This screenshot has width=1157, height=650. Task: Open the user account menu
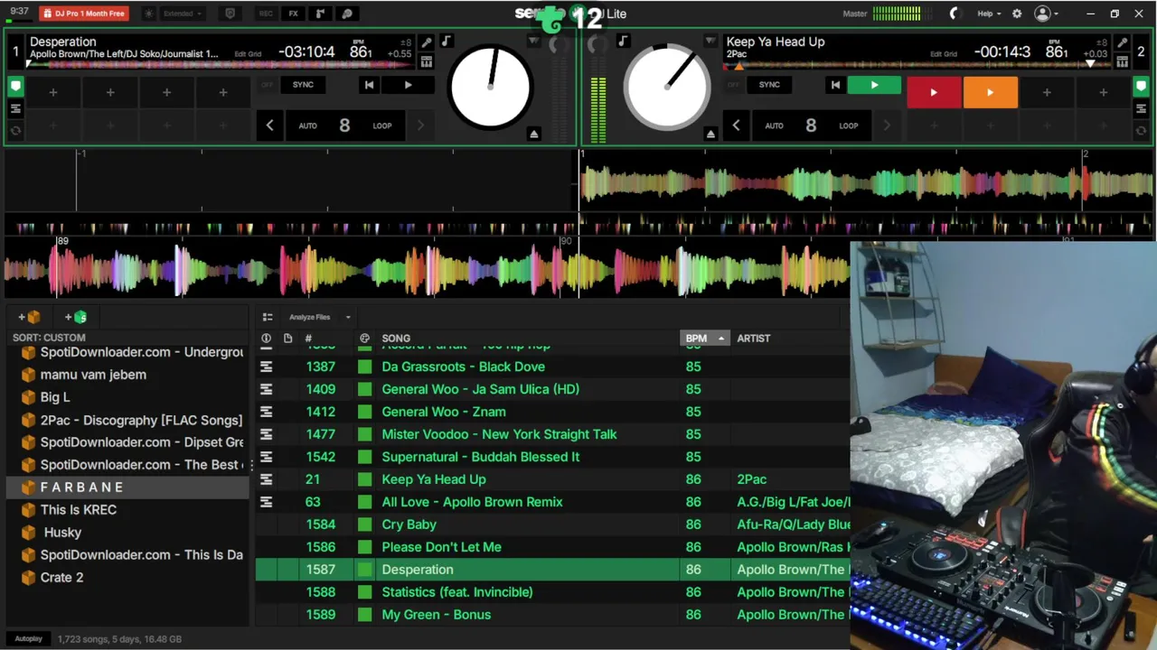coord(1047,14)
